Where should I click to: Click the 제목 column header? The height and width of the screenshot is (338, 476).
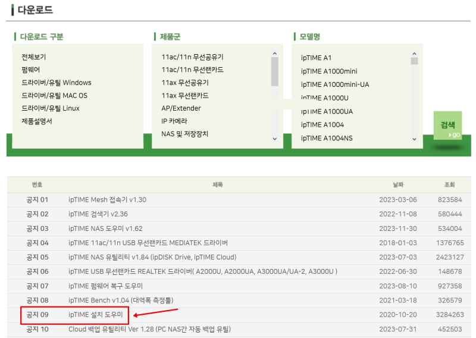tap(218, 184)
